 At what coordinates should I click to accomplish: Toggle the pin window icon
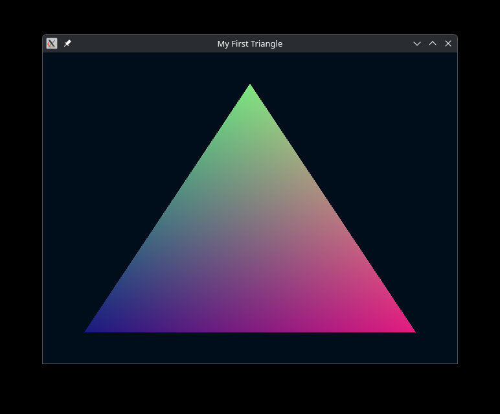67,43
